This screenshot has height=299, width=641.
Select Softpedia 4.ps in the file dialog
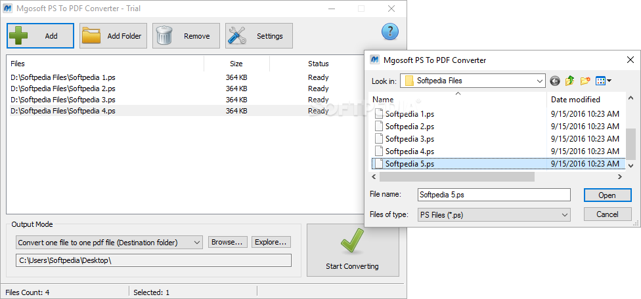coord(410,151)
